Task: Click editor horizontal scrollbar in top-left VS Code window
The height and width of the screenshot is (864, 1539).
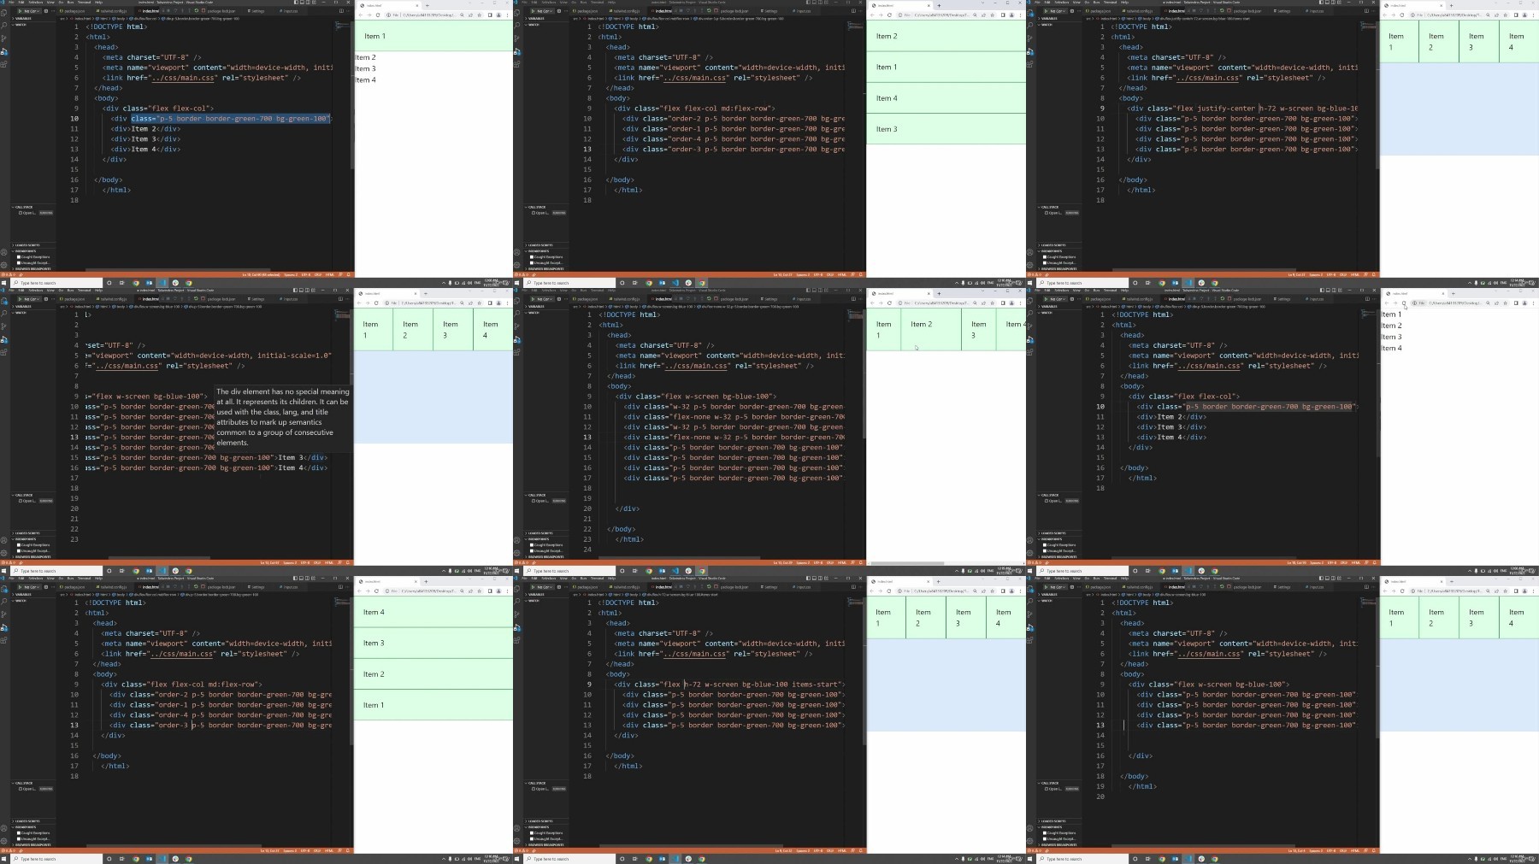Action: pyautogui.click(x=178, y=269)
